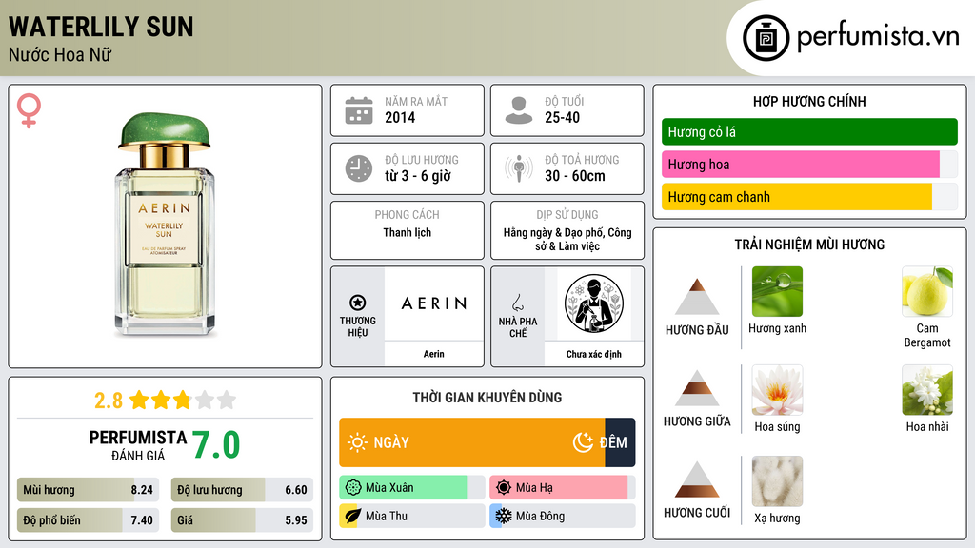Open the Cam Bergamot note thumbnail
Screen dimensions: 975x548
point(927,292)
